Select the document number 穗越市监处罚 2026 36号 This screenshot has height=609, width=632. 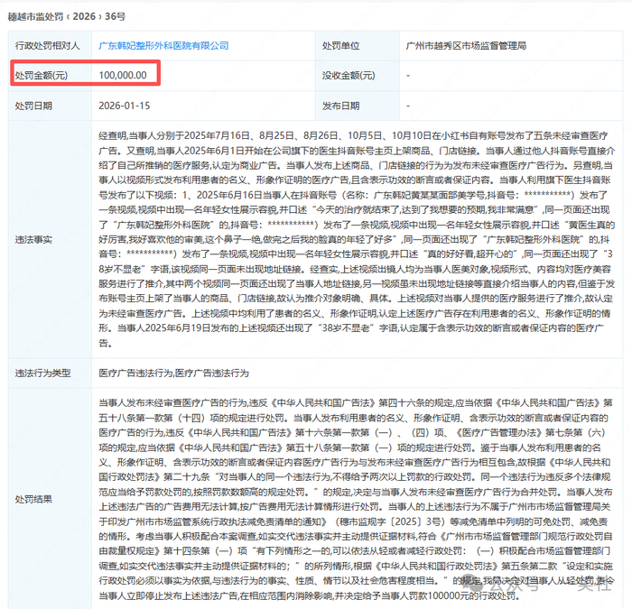tap(67, 16)
